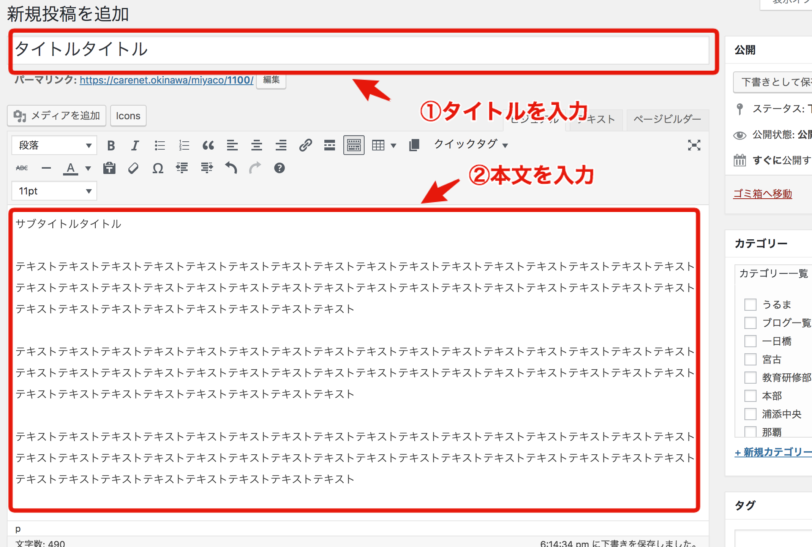812x547 pixels.
Task: Tick the 浦添中央 category checkbox
Action: point(750,414)
